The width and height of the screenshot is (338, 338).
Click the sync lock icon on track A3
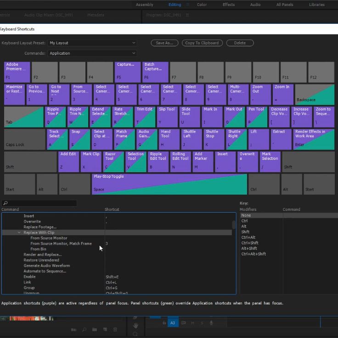[x=183, y=323]
